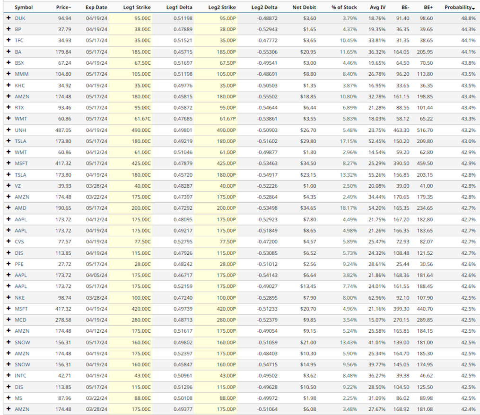Expand the INTC row
The image size is (480, 415).
9,375
